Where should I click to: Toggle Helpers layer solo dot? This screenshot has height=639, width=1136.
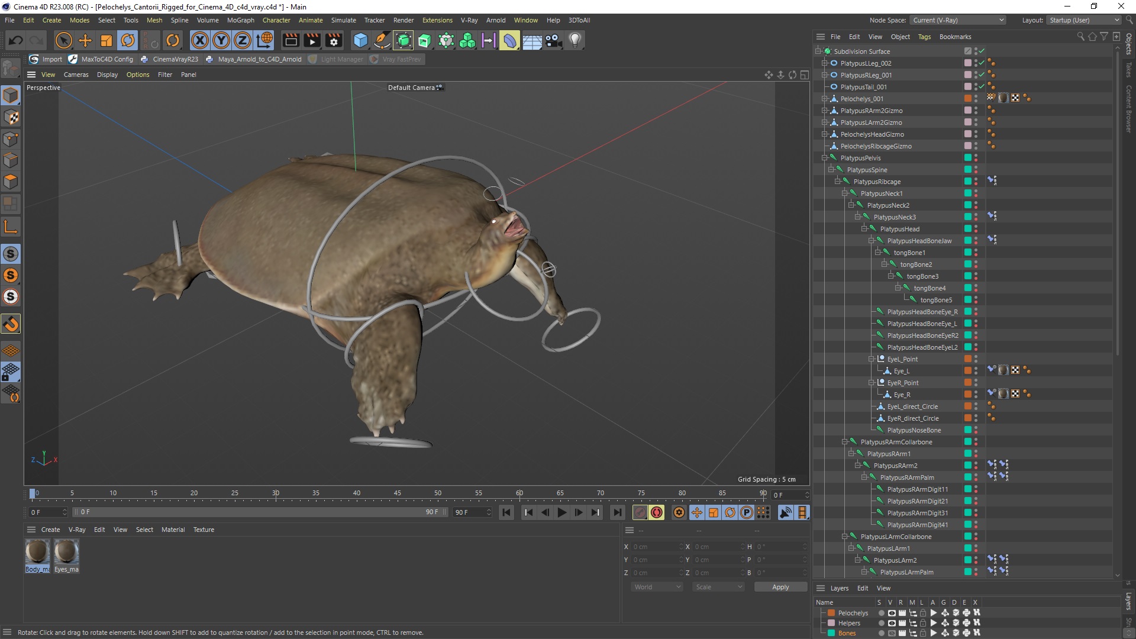pyautogui.click(x=881, y=623)
